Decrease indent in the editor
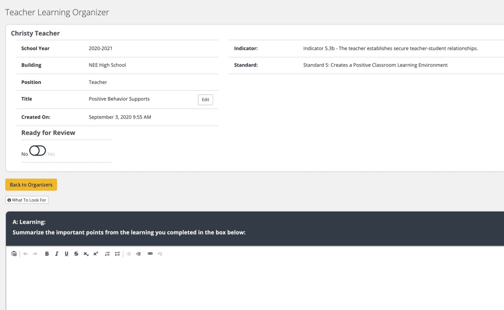This screenshot has width=504, height=310. click(128, 254)
